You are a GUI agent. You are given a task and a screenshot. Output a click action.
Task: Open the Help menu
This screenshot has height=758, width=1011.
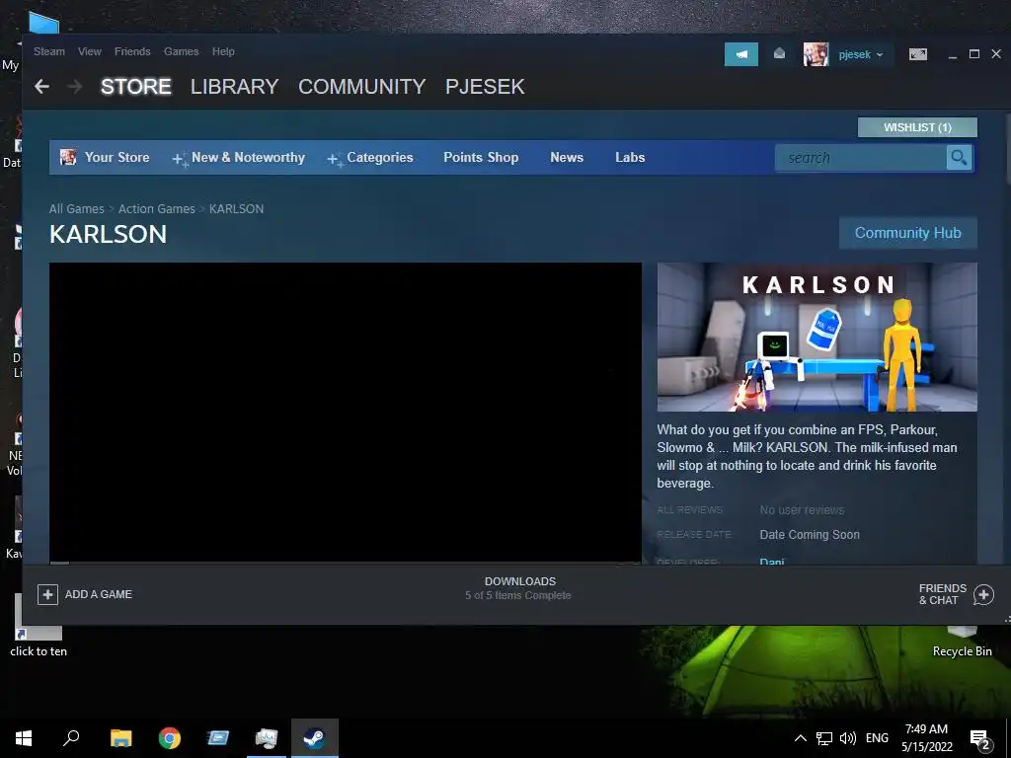click(x=223, y=51)
